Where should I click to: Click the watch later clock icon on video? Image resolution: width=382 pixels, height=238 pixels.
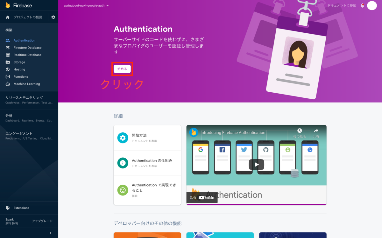pos(300,131)
